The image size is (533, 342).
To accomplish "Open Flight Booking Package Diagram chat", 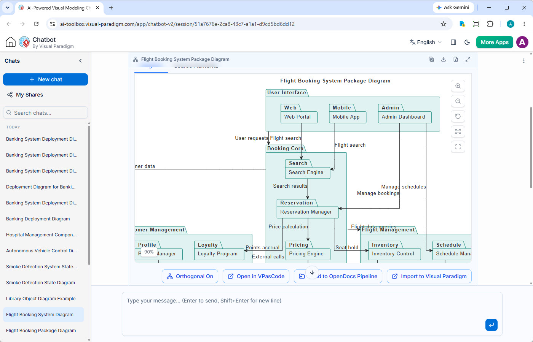I will [43, 331].
